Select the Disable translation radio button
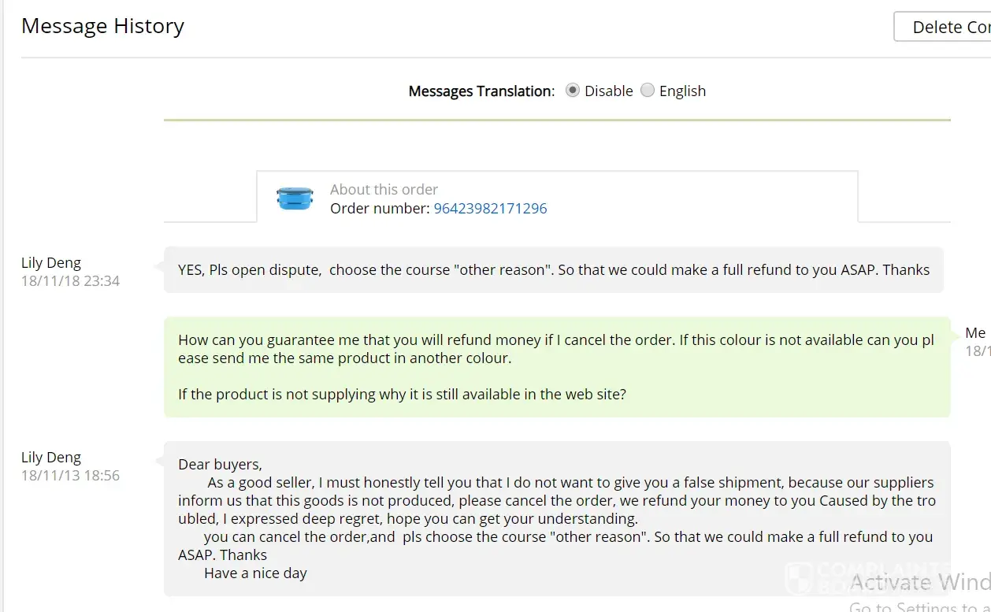Viewport: 991px width, 612px height. (573, 91)
